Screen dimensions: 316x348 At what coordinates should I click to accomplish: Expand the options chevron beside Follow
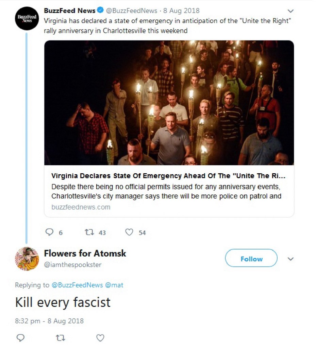coord(290,259)
